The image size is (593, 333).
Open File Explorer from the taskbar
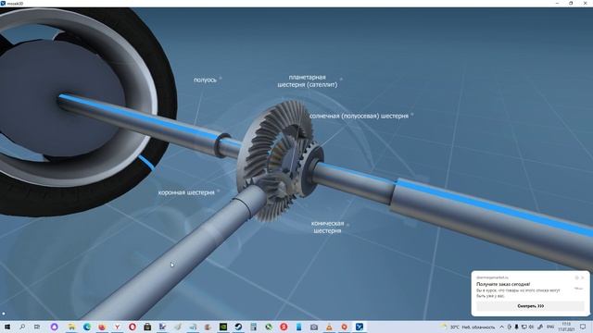[71, 327]
